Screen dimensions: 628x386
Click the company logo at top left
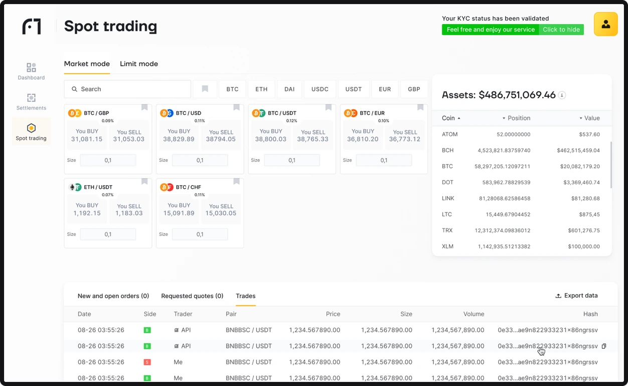pos(32,27)
